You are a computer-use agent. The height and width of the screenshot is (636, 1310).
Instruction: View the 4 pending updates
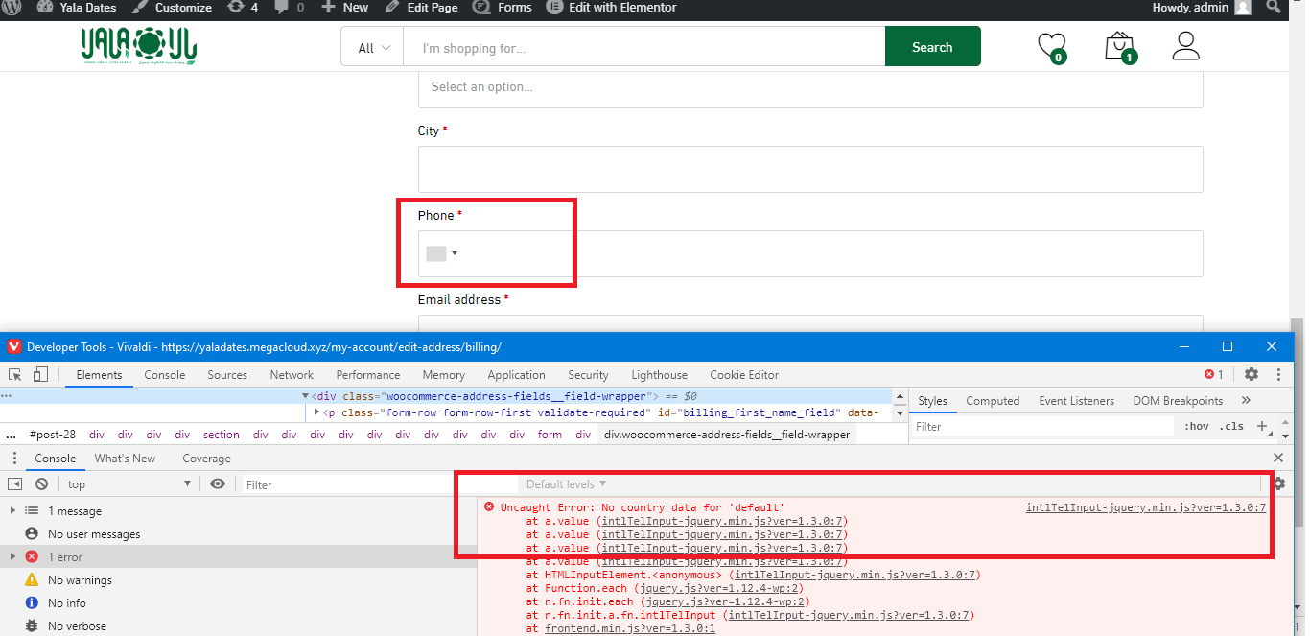(243, 7)
